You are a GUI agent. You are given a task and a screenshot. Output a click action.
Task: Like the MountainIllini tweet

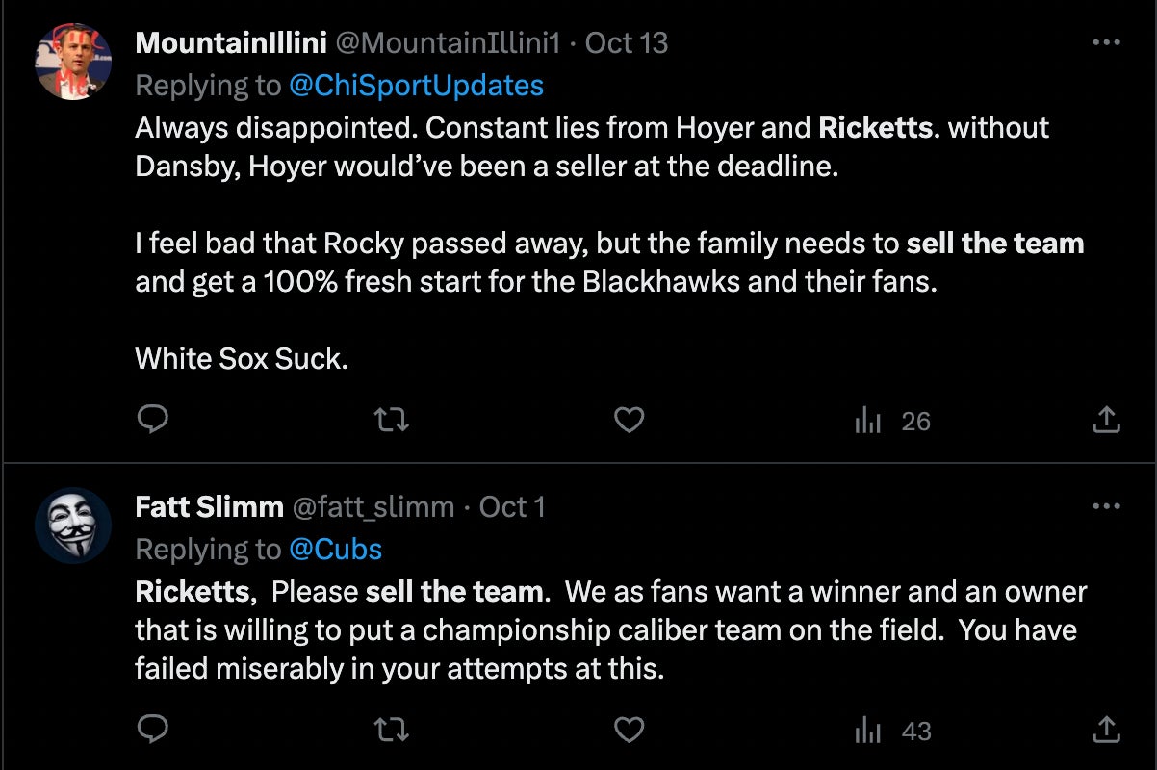(x=629, y=421)
